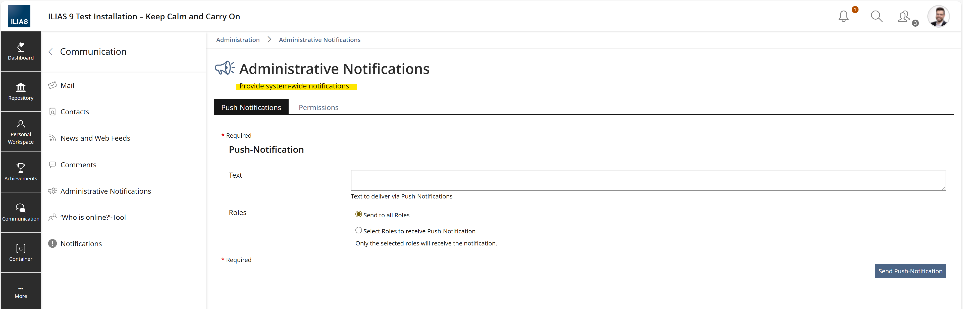Open the Push-Notifications tab

(251, 107)
